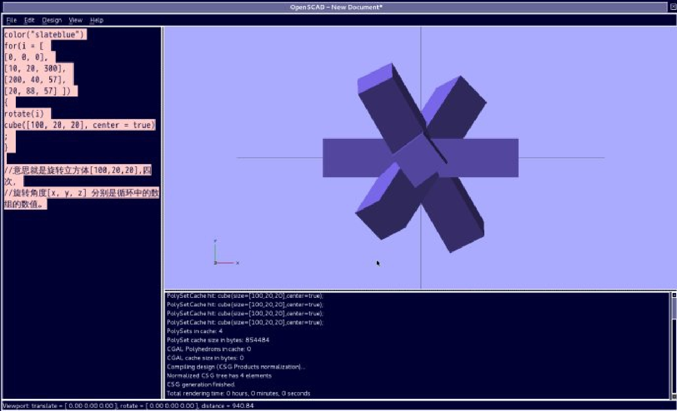Click the [200, 40, 57] array line

point(35,80)
